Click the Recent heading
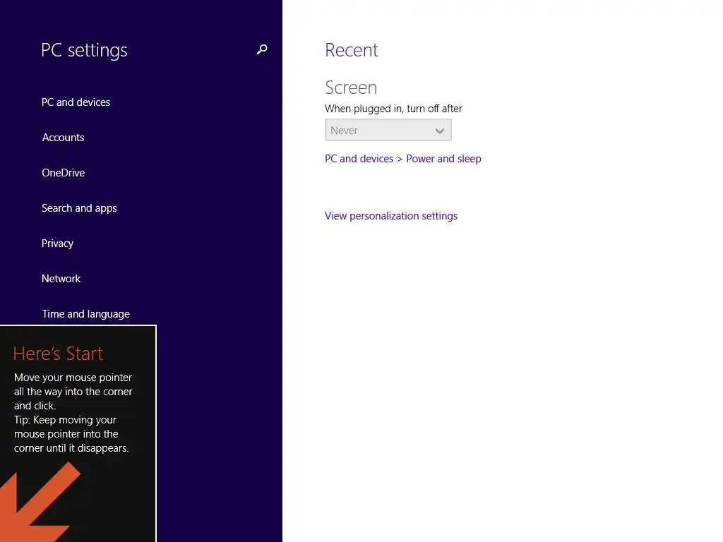Image resolution: width=723 pixels, height=542 pixels. 352,50
